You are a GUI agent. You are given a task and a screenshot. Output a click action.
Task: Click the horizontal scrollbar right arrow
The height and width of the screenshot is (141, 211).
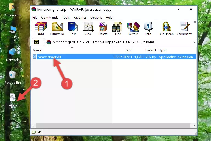coord(194,125)
